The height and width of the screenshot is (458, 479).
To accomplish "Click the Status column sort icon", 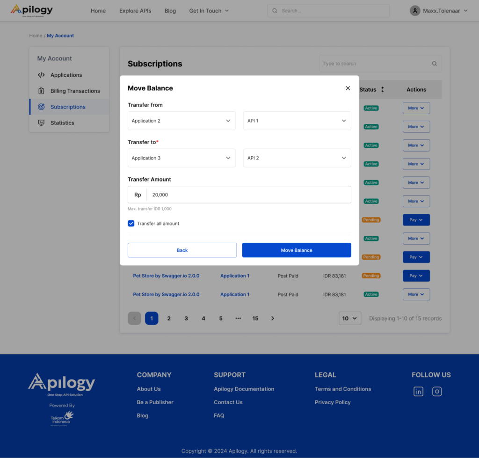I will pyautogui.click(x=382, y=89).
